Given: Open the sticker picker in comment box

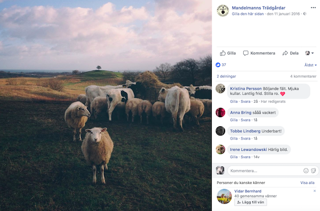Looking at the screenshot, I should [x=313, y=171].
